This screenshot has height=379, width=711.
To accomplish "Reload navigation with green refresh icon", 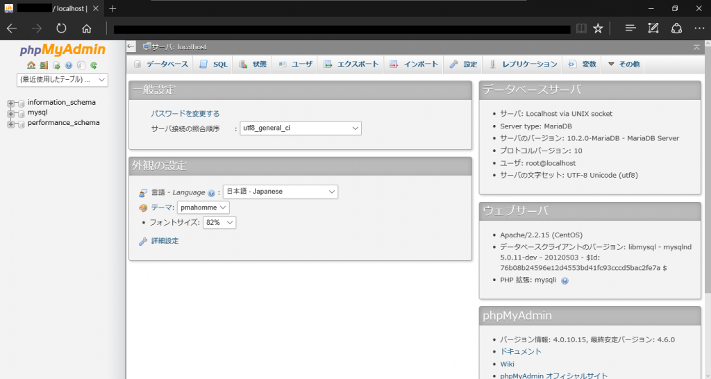I will click(94, 65).
